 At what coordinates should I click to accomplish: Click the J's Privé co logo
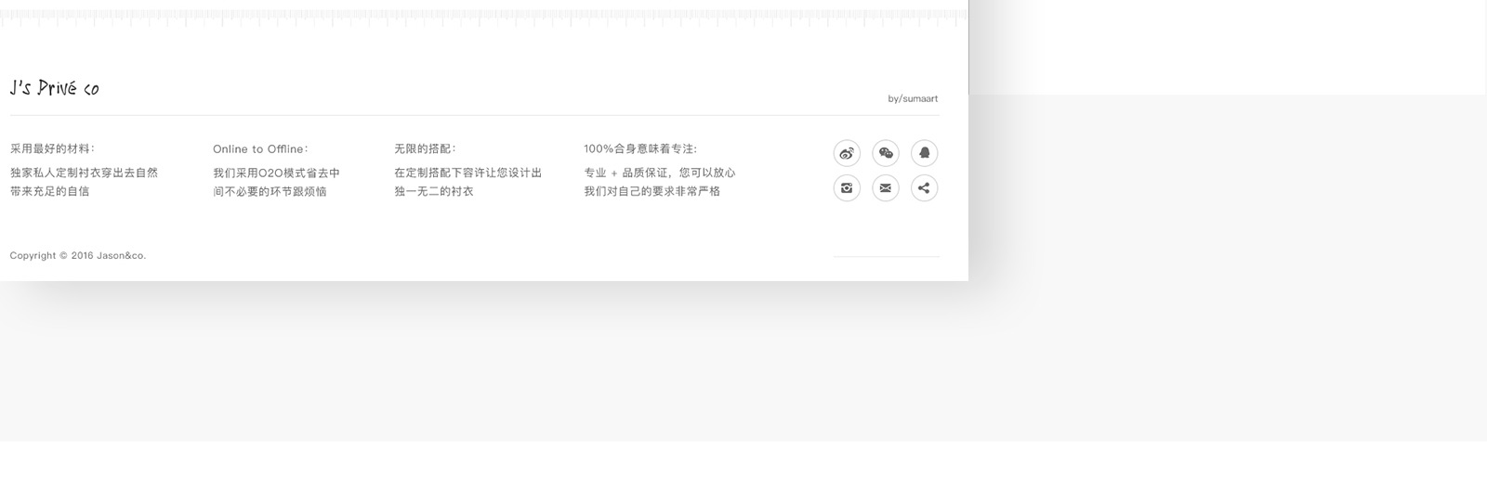click(54, 88)
